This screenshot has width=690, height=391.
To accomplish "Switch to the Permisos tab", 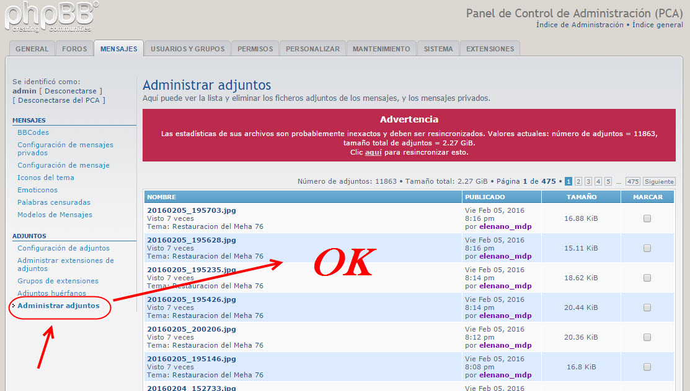I will (x=255, y=49).
